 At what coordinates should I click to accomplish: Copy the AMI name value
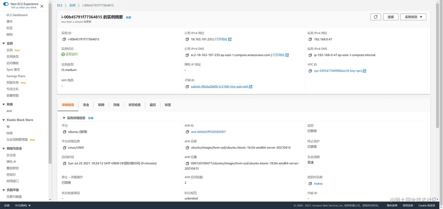pos(188,148)
